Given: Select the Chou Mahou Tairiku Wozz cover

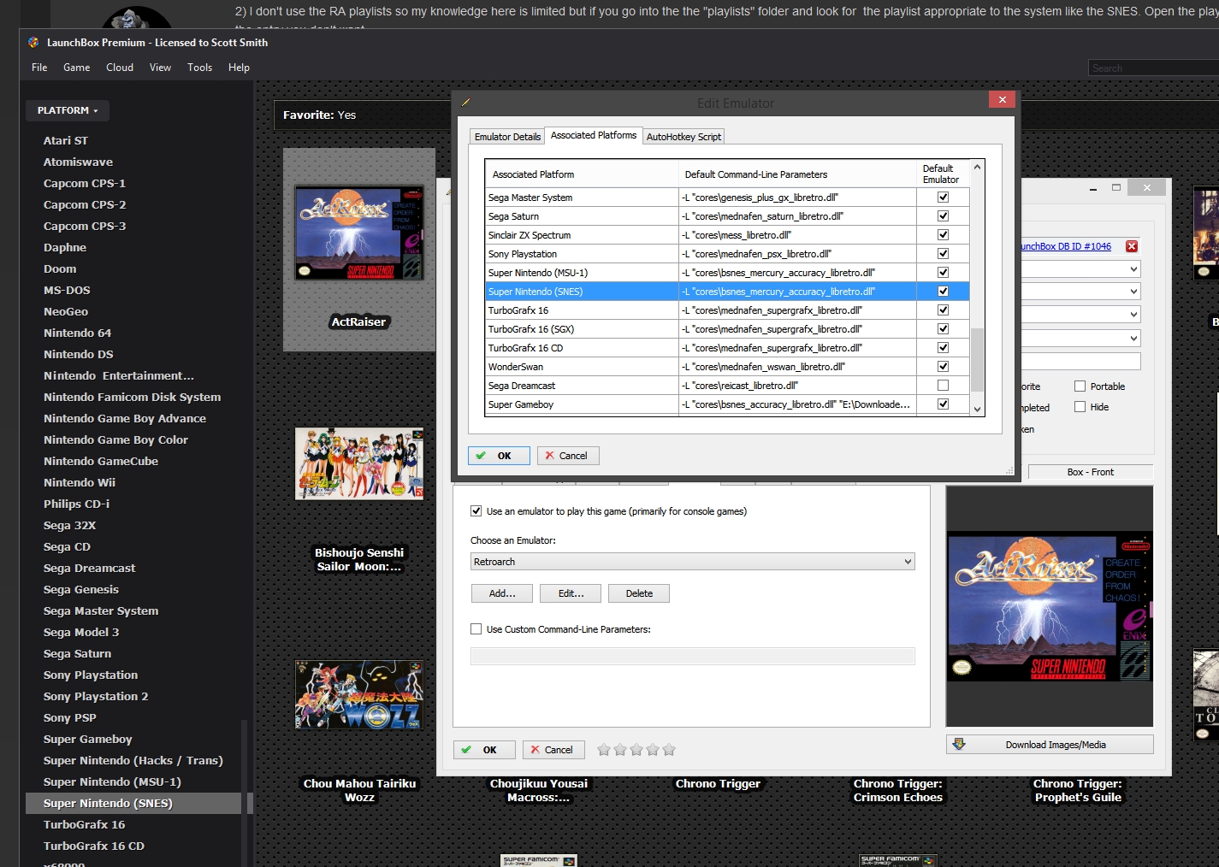Looking at the screenshot, I should click(x=359, y=694).
